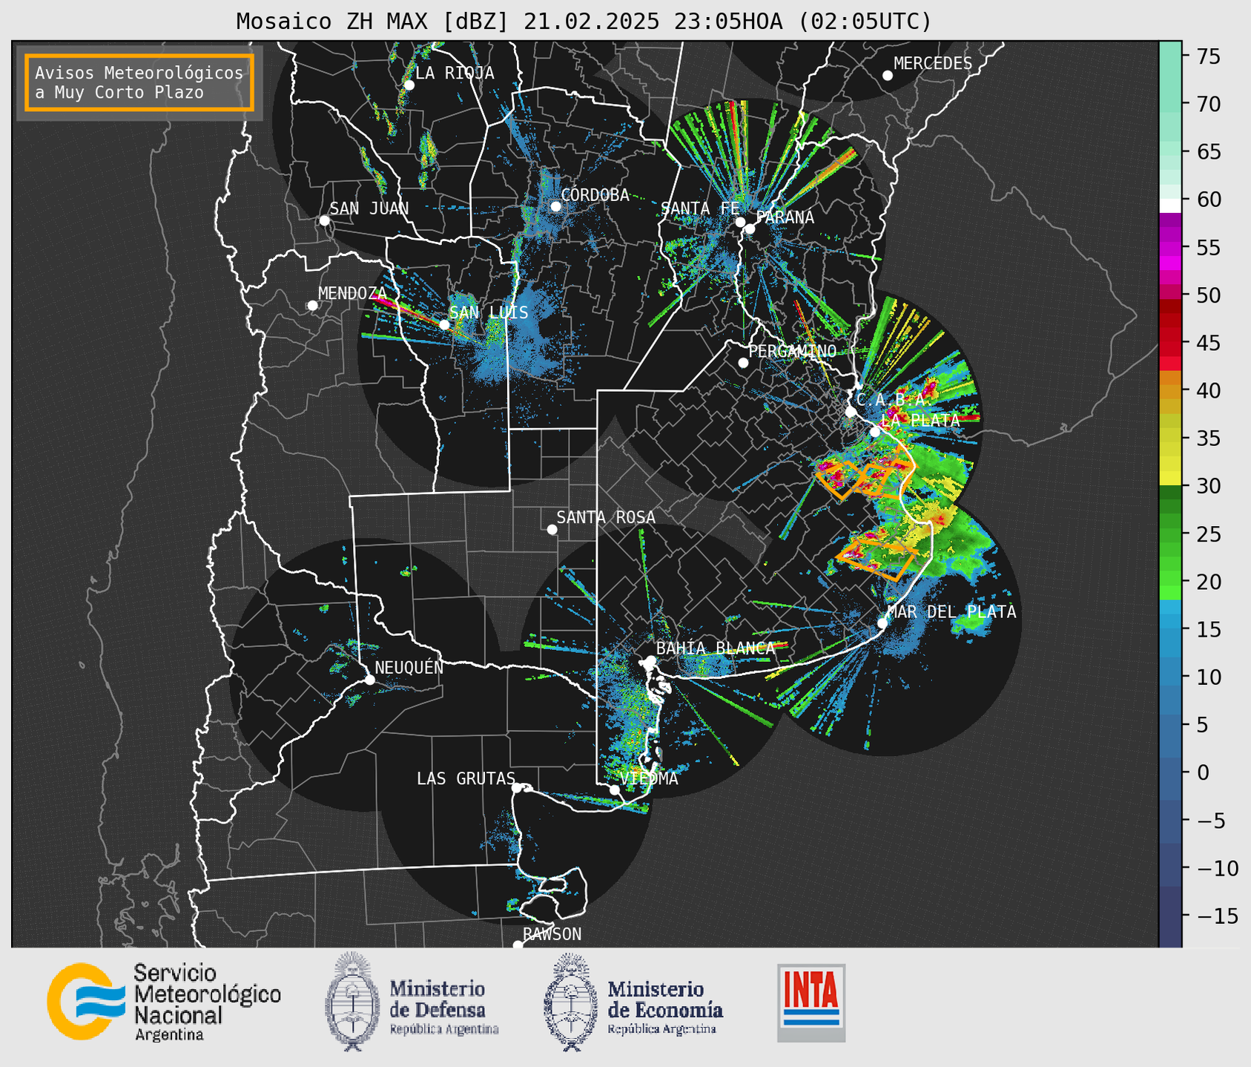
Task: Click the Servicio Meteorológico Nacional logo
Action: pyautogui.click(x=164, y=1002)
